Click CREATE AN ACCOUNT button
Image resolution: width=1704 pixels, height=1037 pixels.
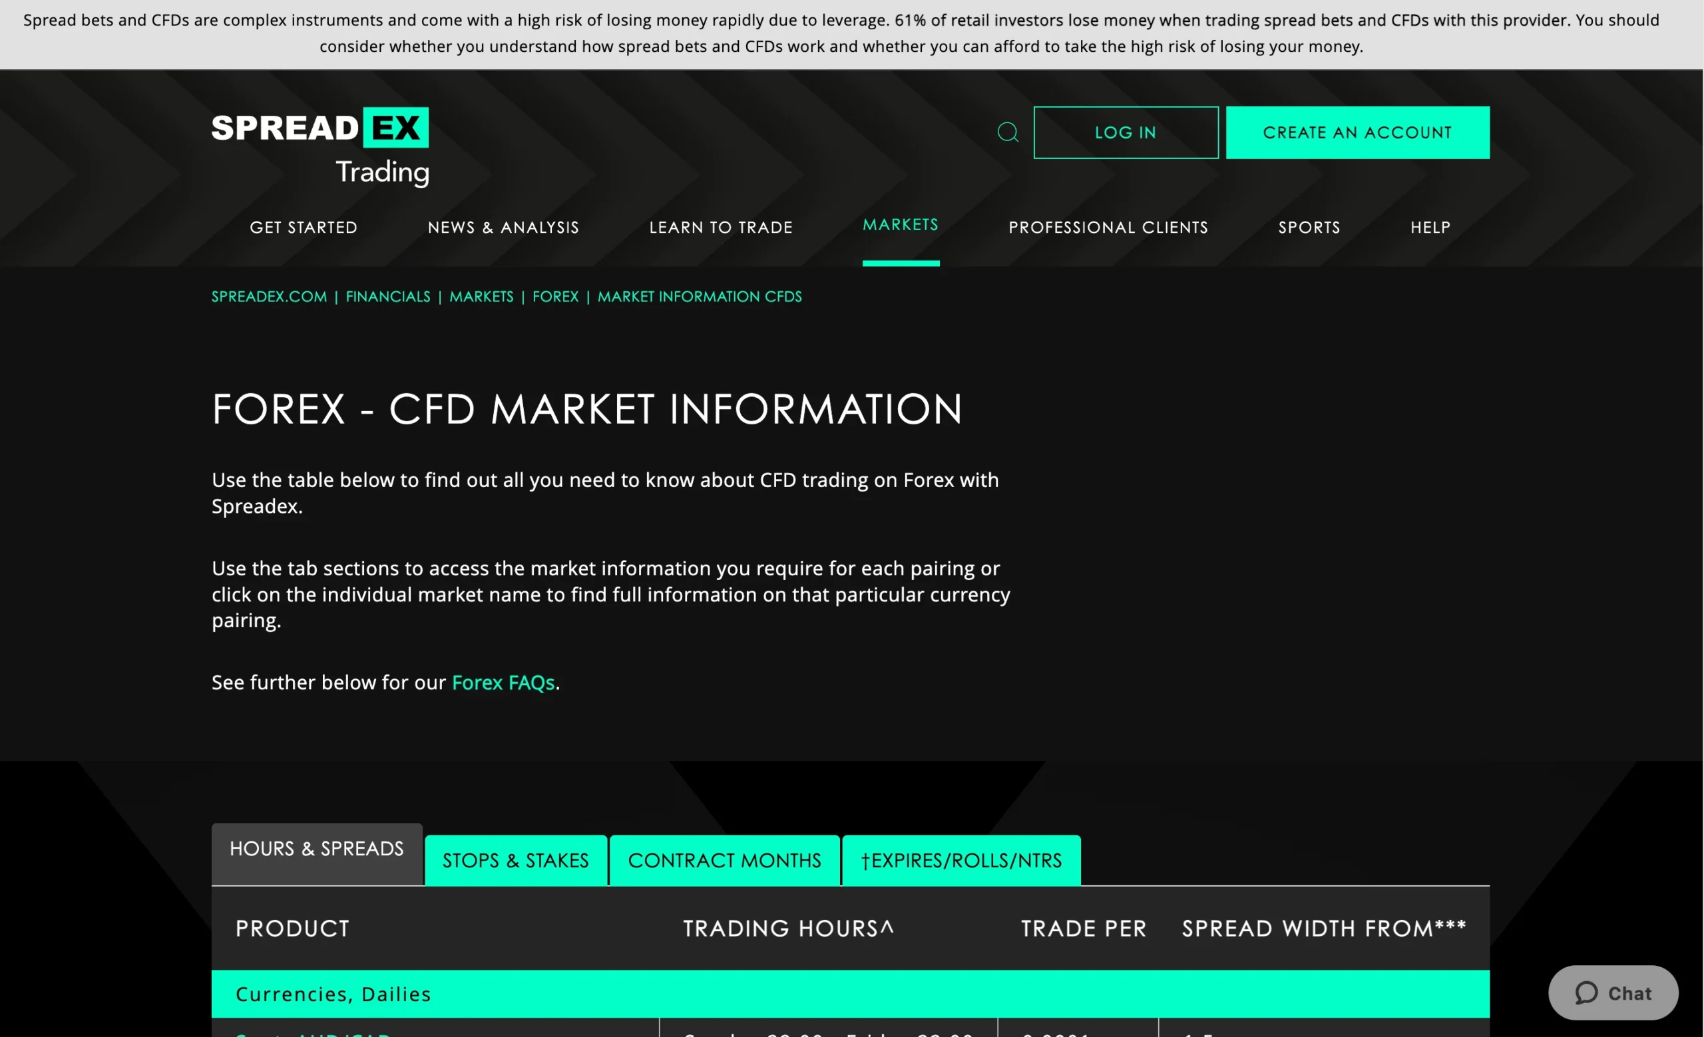pyautogui.click(x=1357, y=132)
